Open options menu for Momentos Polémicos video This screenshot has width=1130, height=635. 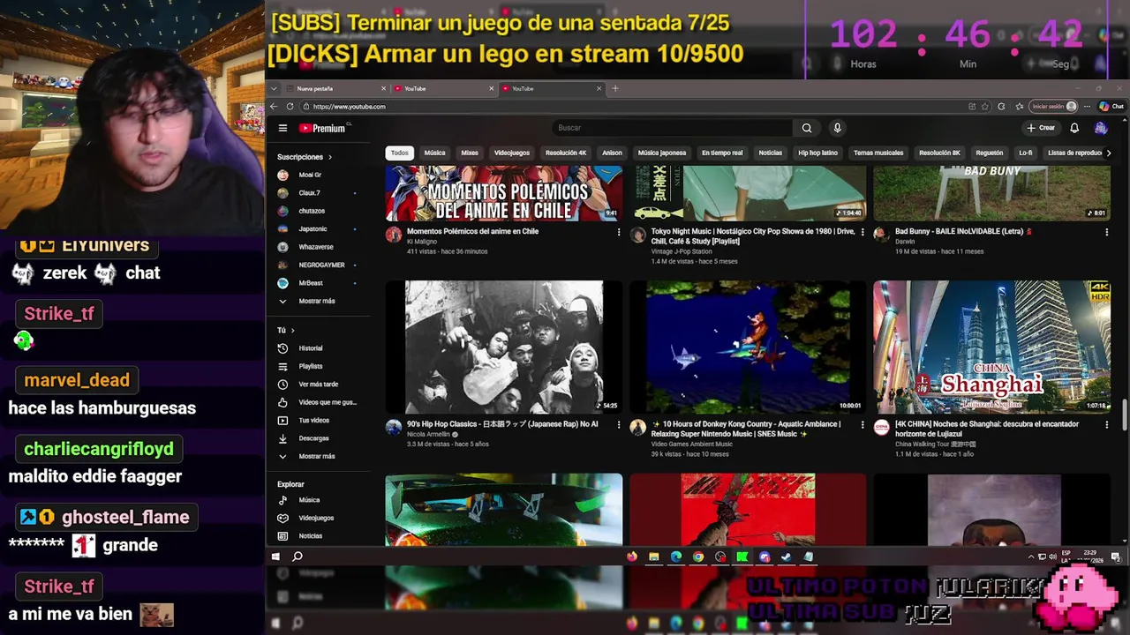click(x=618, y=233)
